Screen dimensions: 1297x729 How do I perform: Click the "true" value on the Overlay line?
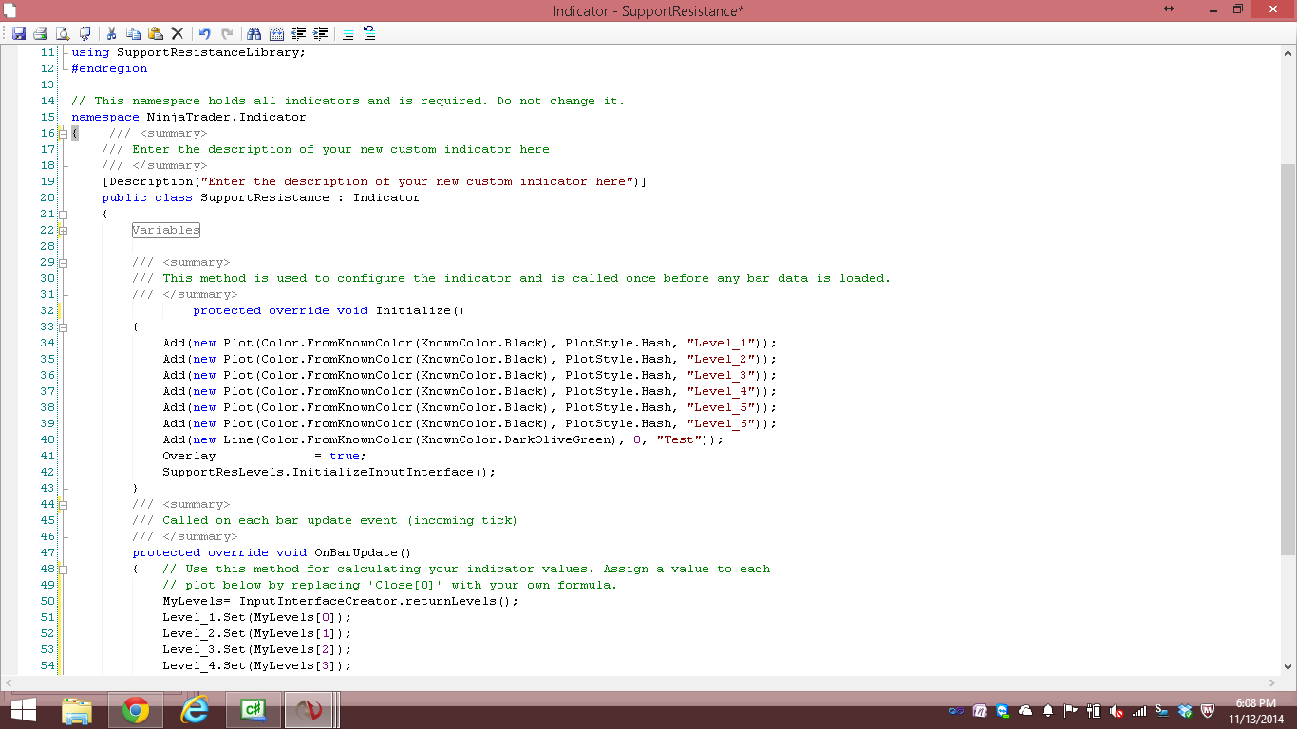point(345,456)
